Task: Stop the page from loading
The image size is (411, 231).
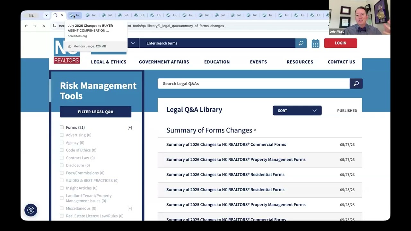Action: (x=44, y=26)
